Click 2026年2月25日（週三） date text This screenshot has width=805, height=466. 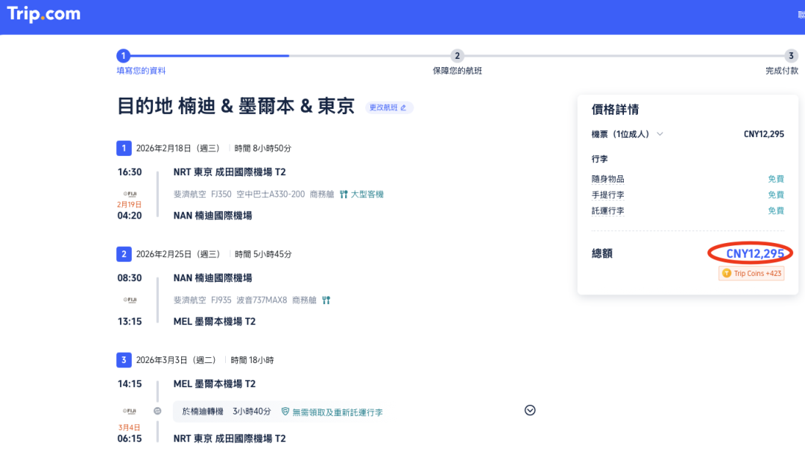[177, 254]
